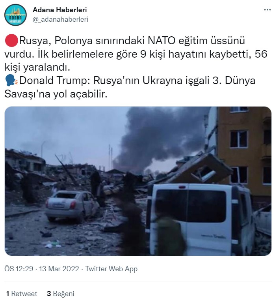Viewport: 273px width, 298px height.
Task: Click the speaking head emoji before Donald Trump
Action: (11, 81)
